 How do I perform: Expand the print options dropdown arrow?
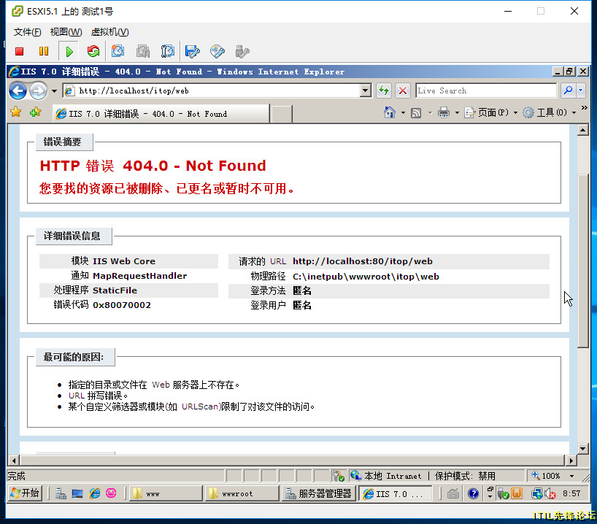[457, 112]
